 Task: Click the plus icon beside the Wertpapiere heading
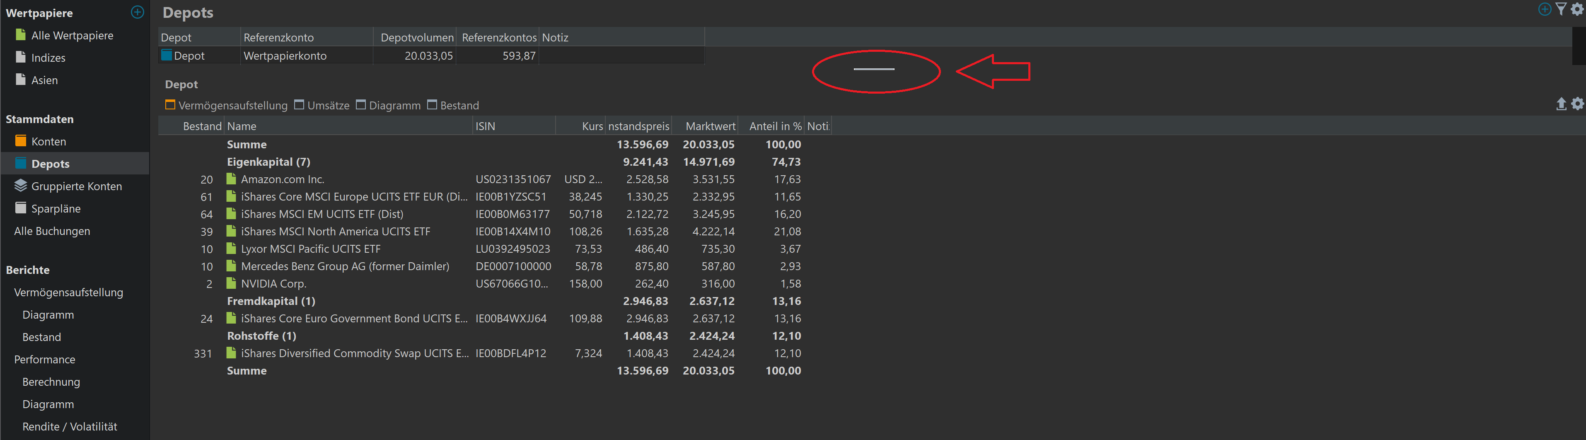coord(137,12)
